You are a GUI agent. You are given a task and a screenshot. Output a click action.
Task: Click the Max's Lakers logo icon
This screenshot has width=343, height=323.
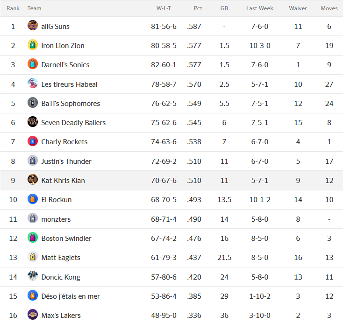(x=33, y=315)
